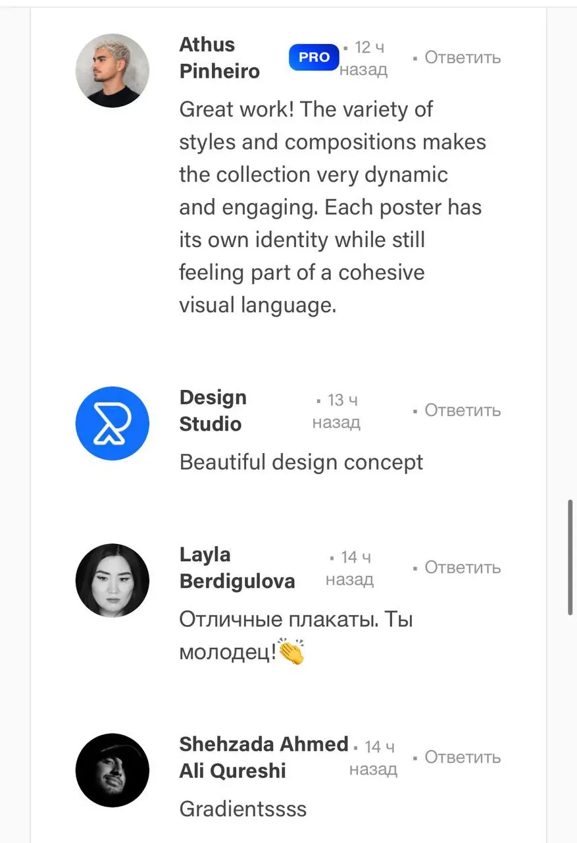Open Shehzada Ahmed Ali Qureshi's avatar
The width and height of the screenshot is (577, 843).
tap(113, 771)
